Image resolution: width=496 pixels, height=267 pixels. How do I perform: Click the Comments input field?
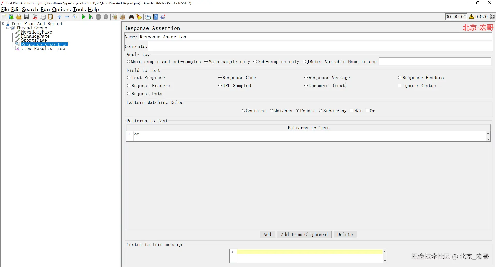click(320, 46)
